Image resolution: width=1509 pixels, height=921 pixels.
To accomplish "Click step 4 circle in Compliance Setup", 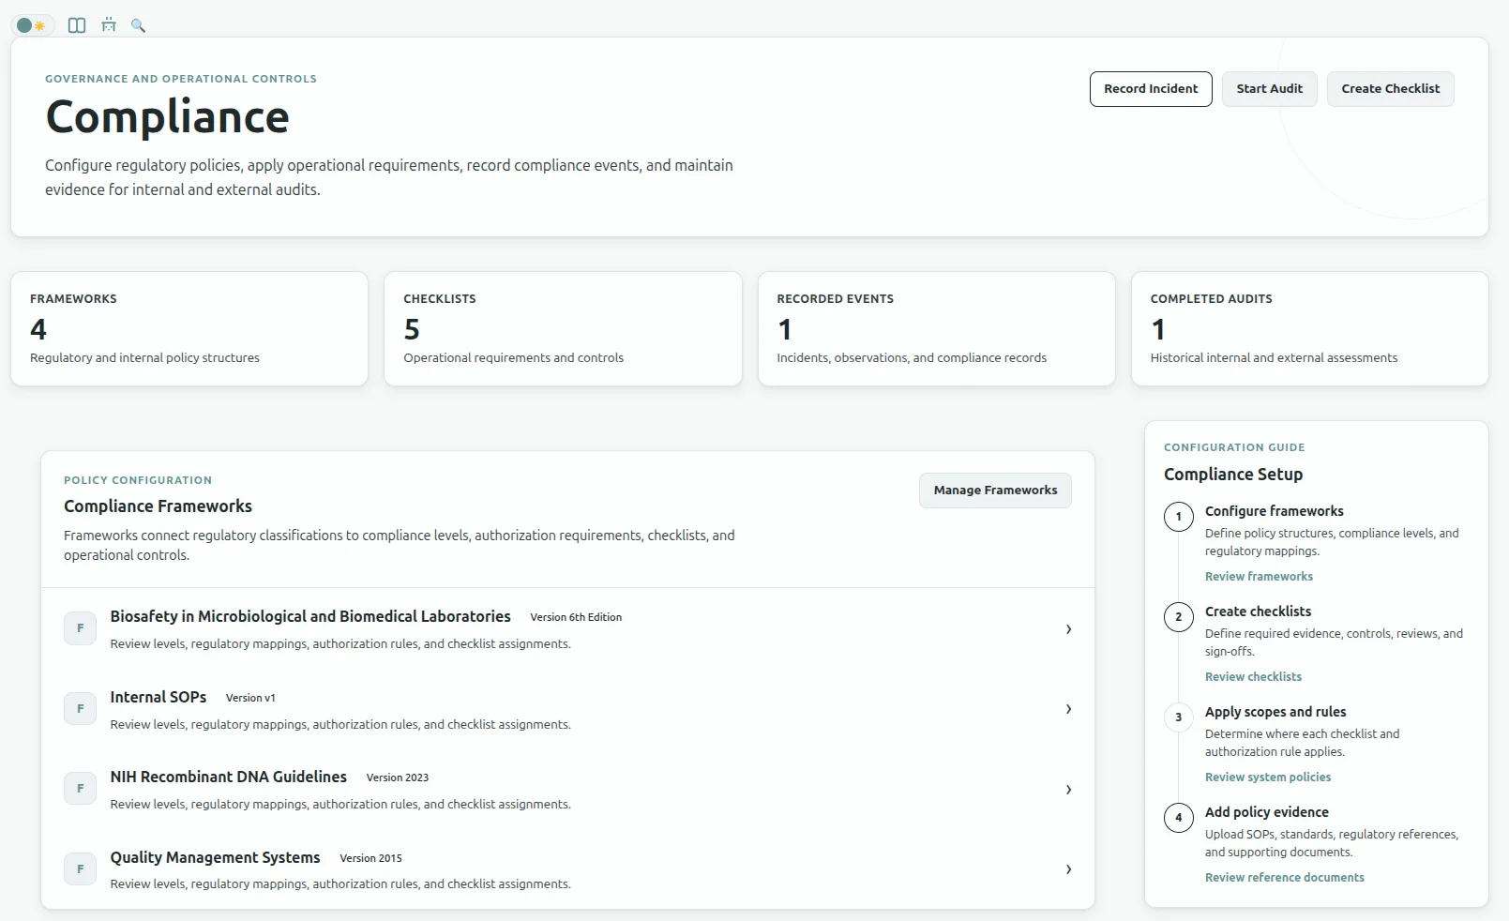I will (x=1179, y=818).
